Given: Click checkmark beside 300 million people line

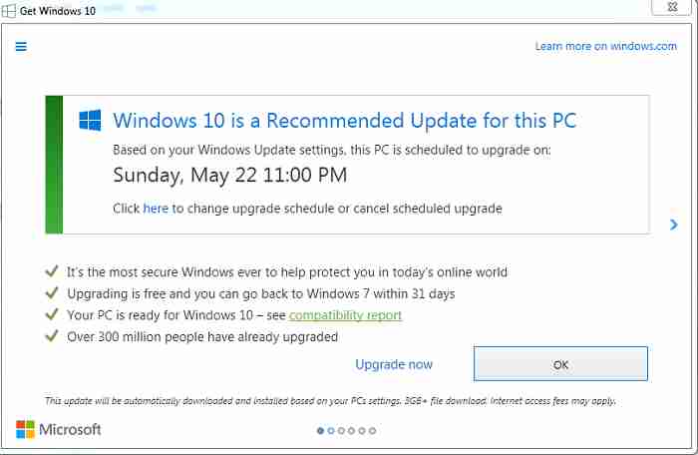Looking at the screenshot, I should tap(51, 336).
